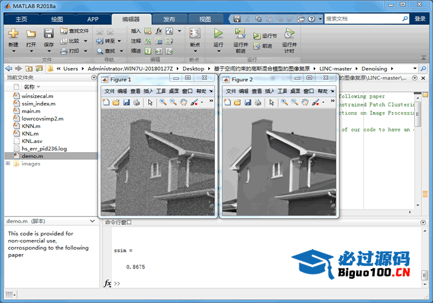The image size is (433, 303).
Task: Open 帮助 menu in Figure 2
Action: click(323, 91)
